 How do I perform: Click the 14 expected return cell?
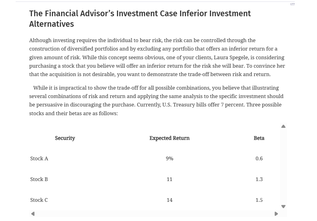169,200
